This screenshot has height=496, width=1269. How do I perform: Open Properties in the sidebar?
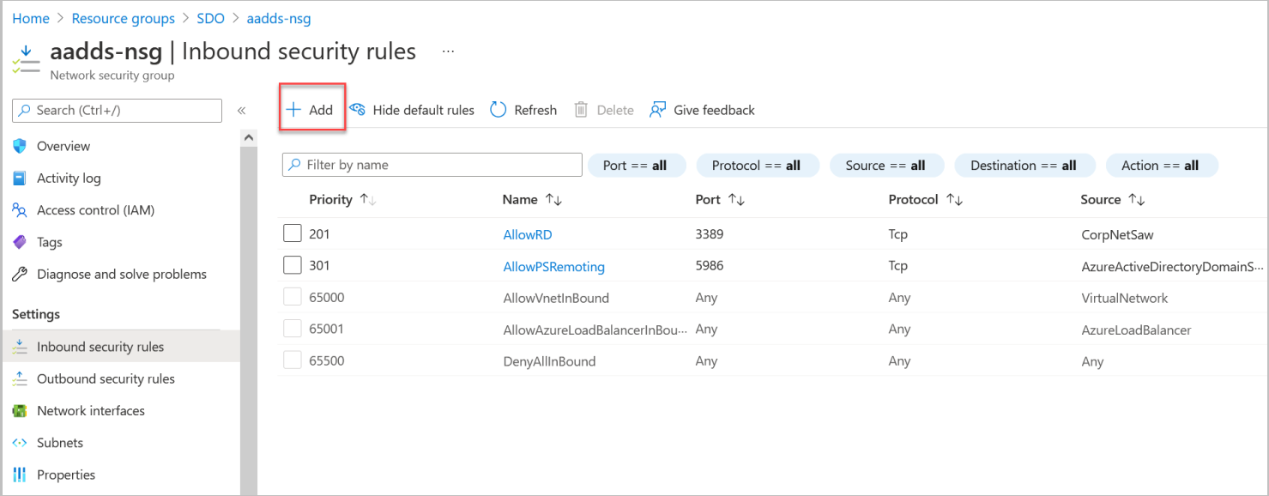(x=66, y=475)
